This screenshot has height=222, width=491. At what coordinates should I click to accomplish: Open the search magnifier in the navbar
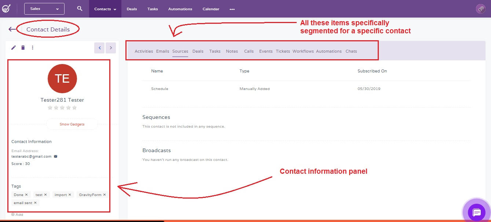point(79,8)
